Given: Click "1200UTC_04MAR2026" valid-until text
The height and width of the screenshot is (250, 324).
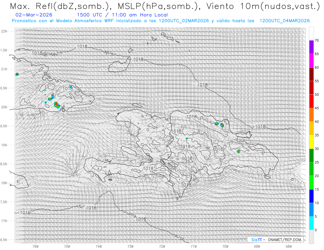Looking at the screenshot, I should 284,21.
